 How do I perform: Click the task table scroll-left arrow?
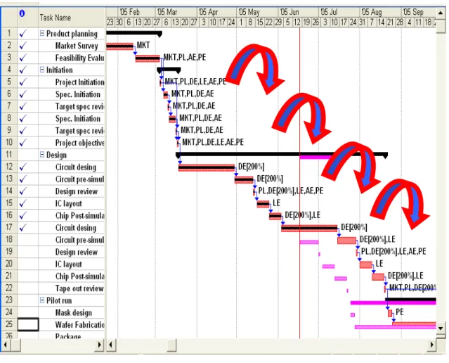pos(5,345)
